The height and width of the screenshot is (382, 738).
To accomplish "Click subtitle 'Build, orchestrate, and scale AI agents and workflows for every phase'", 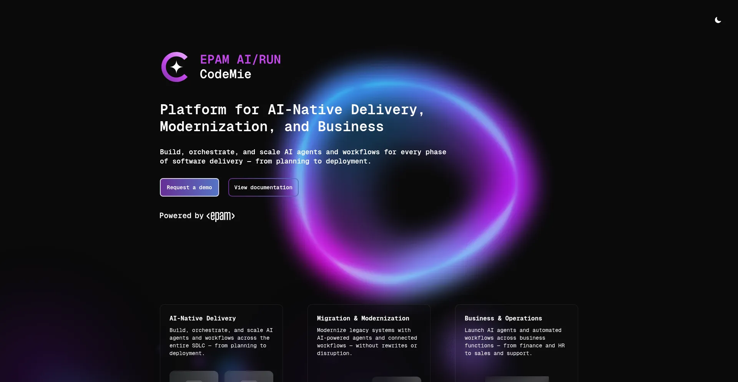I will pos(303,157).
